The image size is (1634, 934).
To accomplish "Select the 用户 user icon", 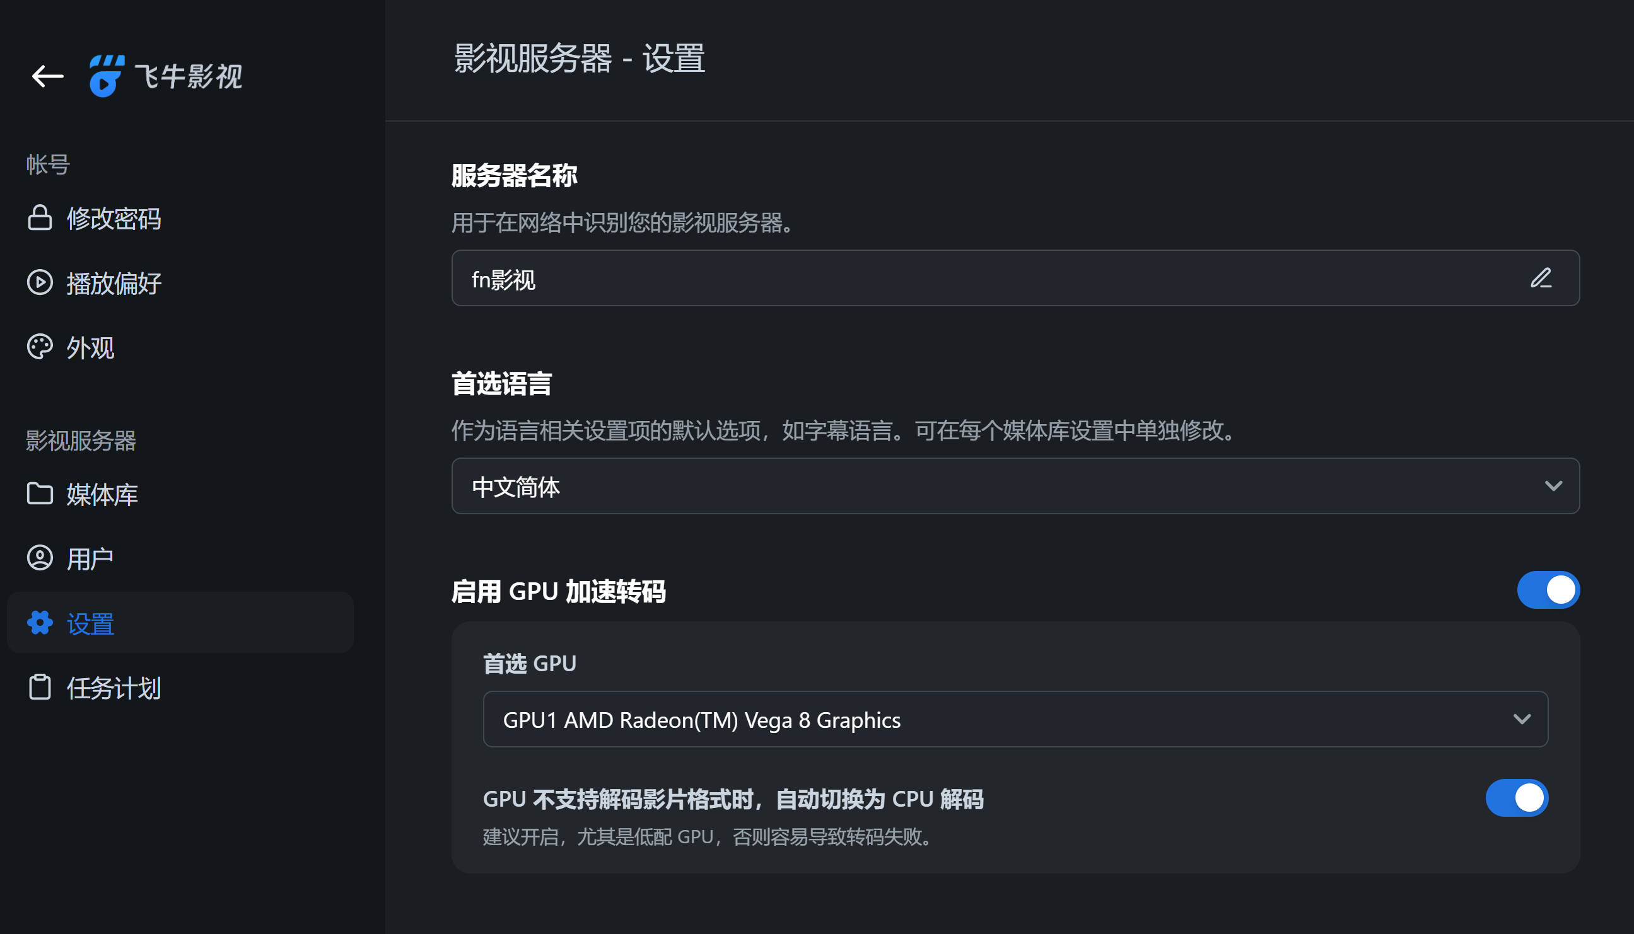I will click(40, 558).
